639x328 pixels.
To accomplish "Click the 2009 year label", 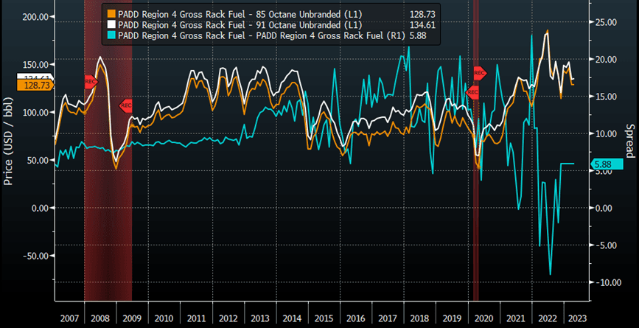I will [x=132, y=318].
